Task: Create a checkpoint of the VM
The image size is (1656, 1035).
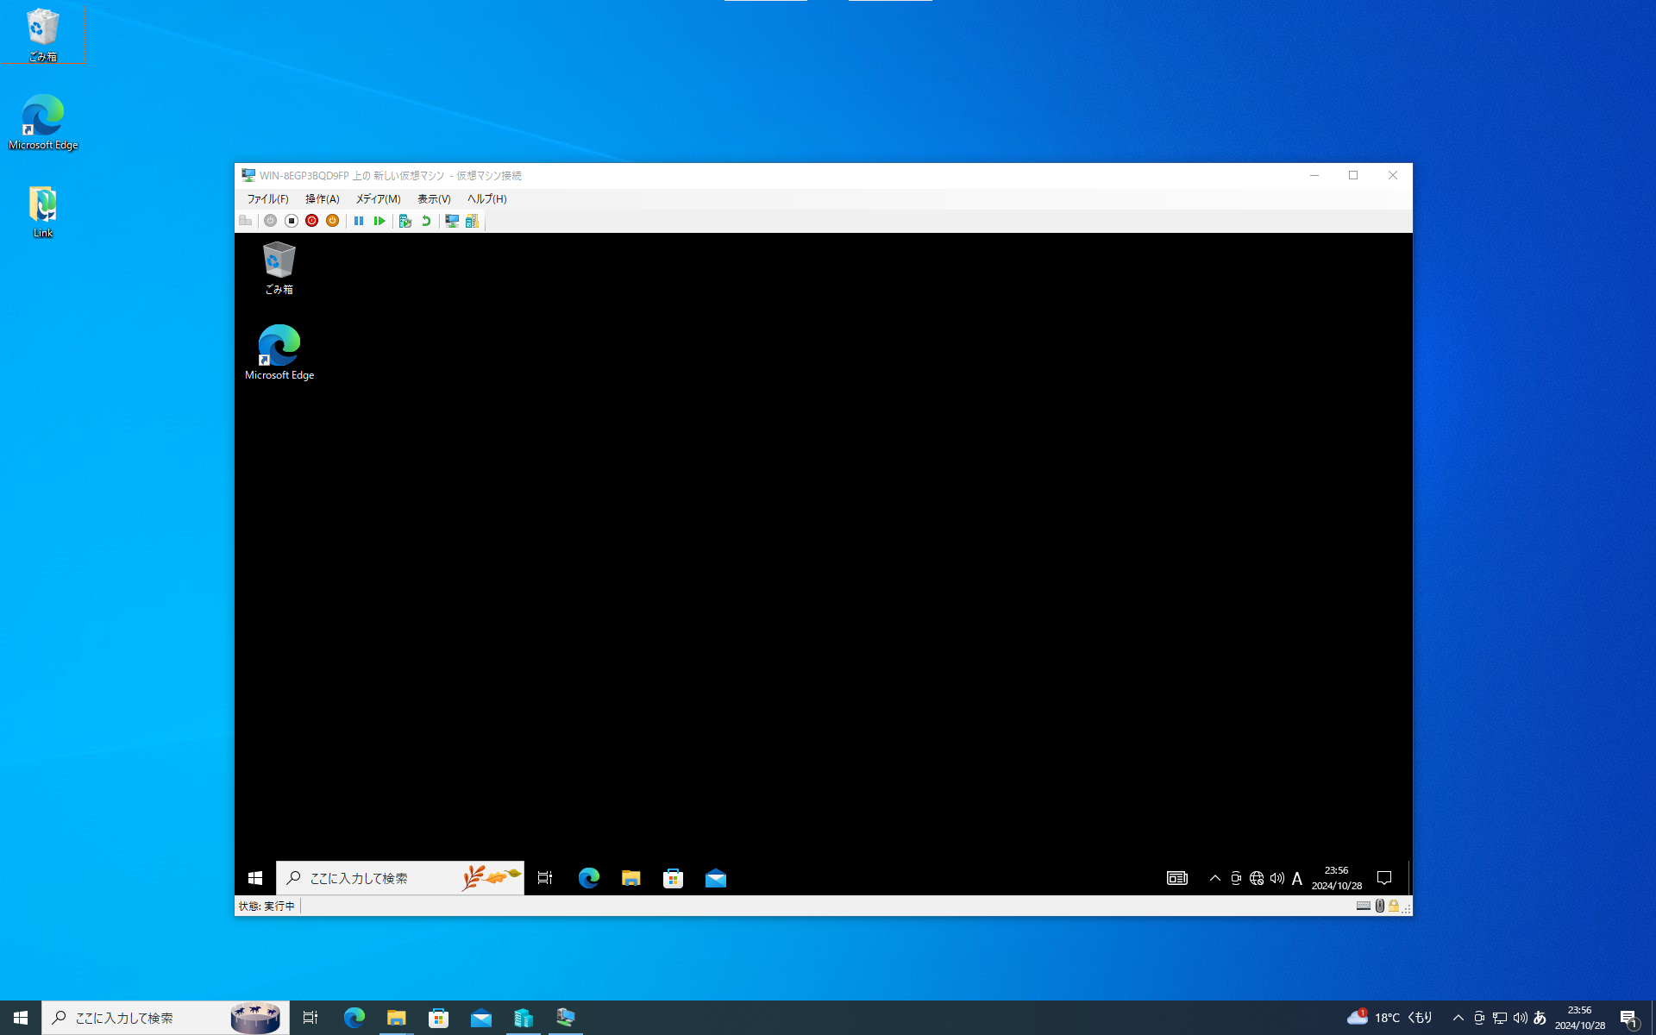Action: coord(405,221)
